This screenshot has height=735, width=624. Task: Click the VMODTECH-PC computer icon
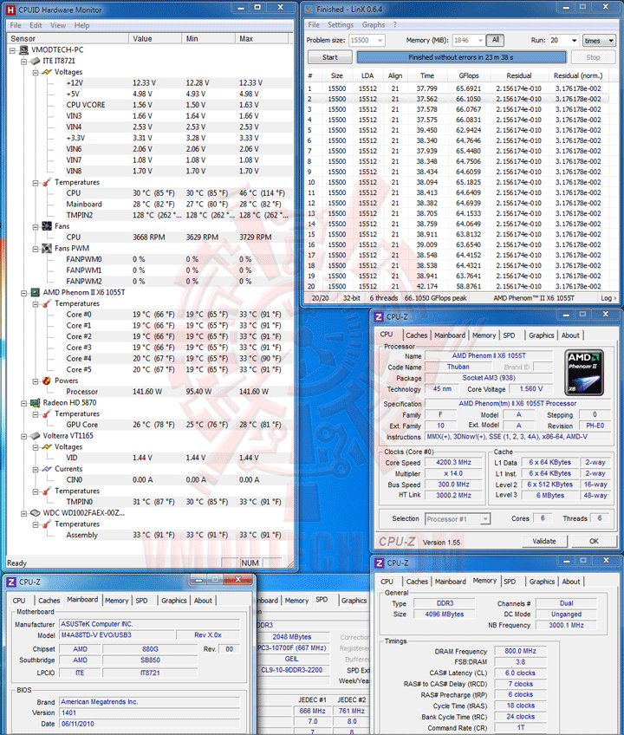(x=24, y=49)
